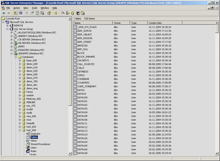Expand the base_650 database node
The image size is (220, 161).
click(20, 60)
